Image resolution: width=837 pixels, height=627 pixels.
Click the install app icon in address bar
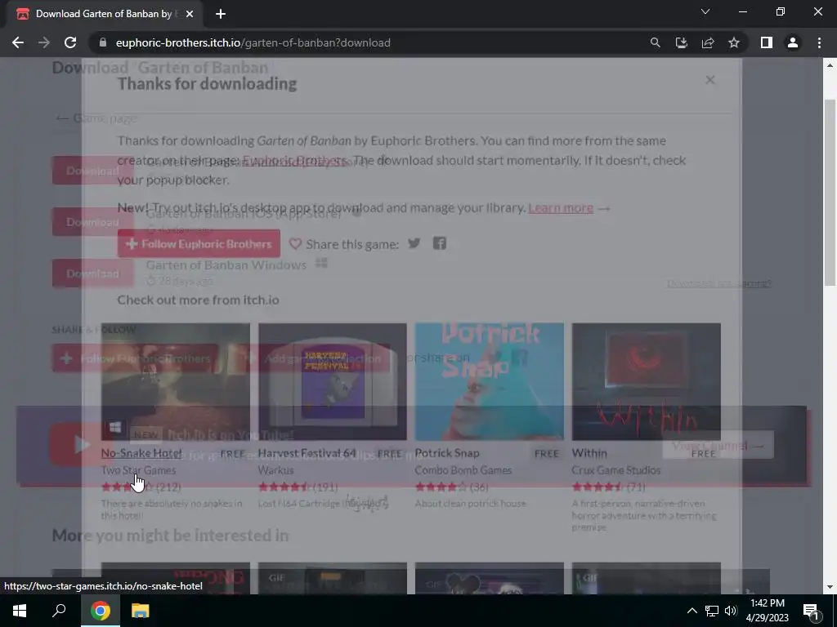[x=681, y=42]
